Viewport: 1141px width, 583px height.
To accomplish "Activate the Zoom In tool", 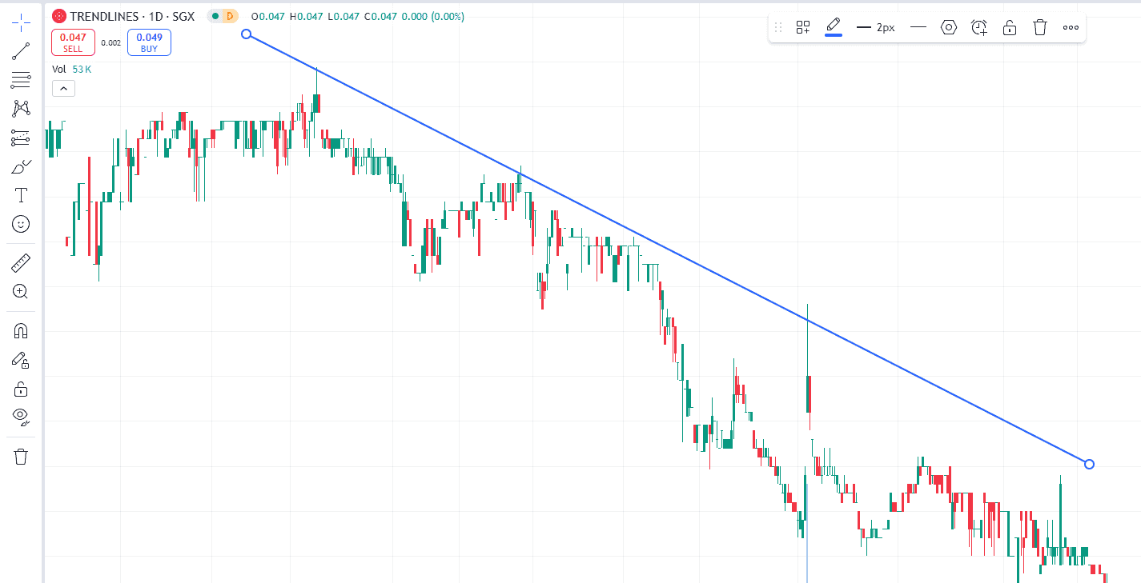I will (x=21, y=291).
